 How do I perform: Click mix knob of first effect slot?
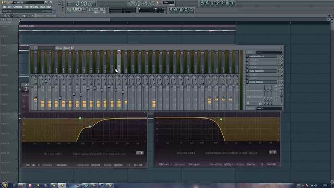click(281, 56)
